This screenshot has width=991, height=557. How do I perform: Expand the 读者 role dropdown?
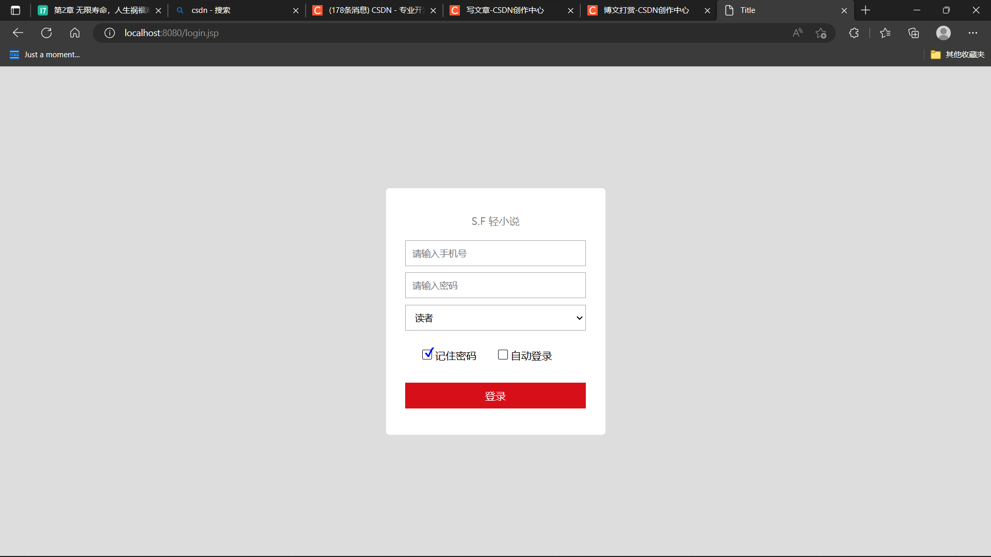pyautogui.click(x=495, y=318)
